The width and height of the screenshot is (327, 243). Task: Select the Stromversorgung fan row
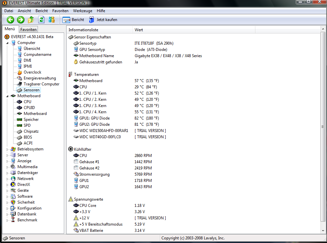[x=193, y=174]
